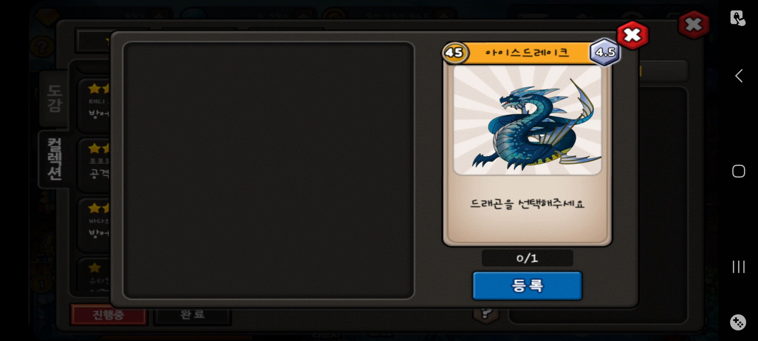The width and height of the screenshot is (758, 341).
Task: Open Android recent apps button
Action: tap(738, 267)
